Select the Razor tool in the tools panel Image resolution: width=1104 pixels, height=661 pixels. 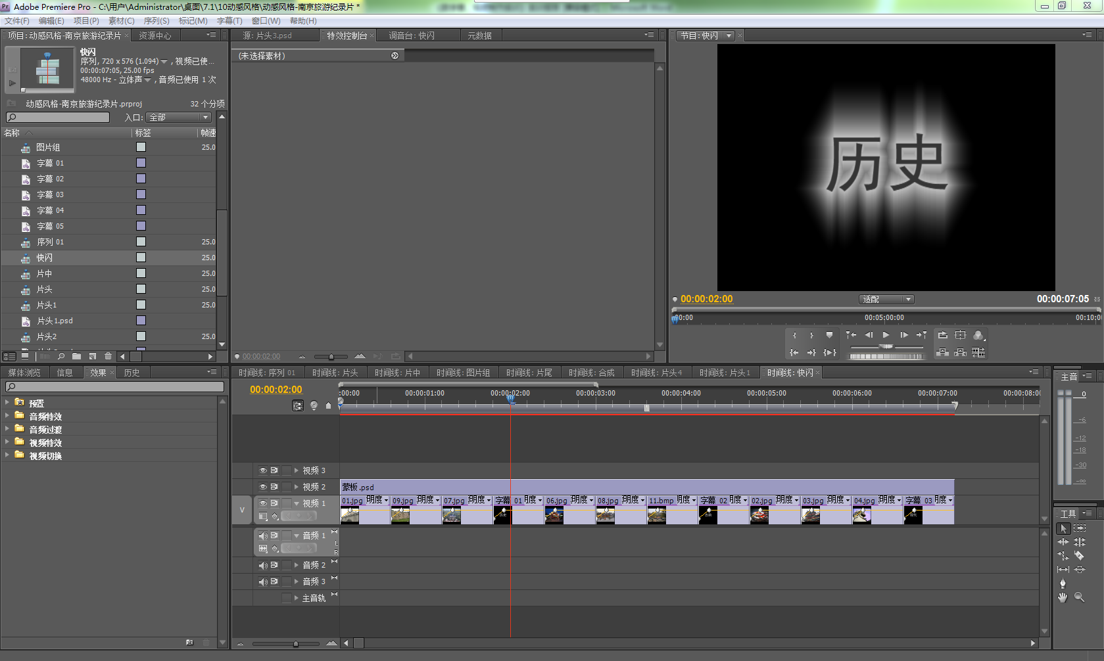coord(1079,556)
